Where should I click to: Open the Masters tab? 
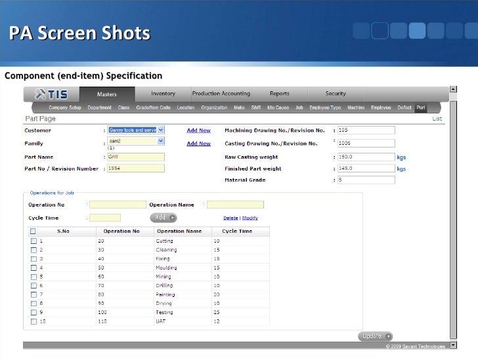[107, 94]
